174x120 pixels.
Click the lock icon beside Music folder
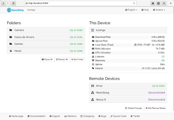click(11, 51)
